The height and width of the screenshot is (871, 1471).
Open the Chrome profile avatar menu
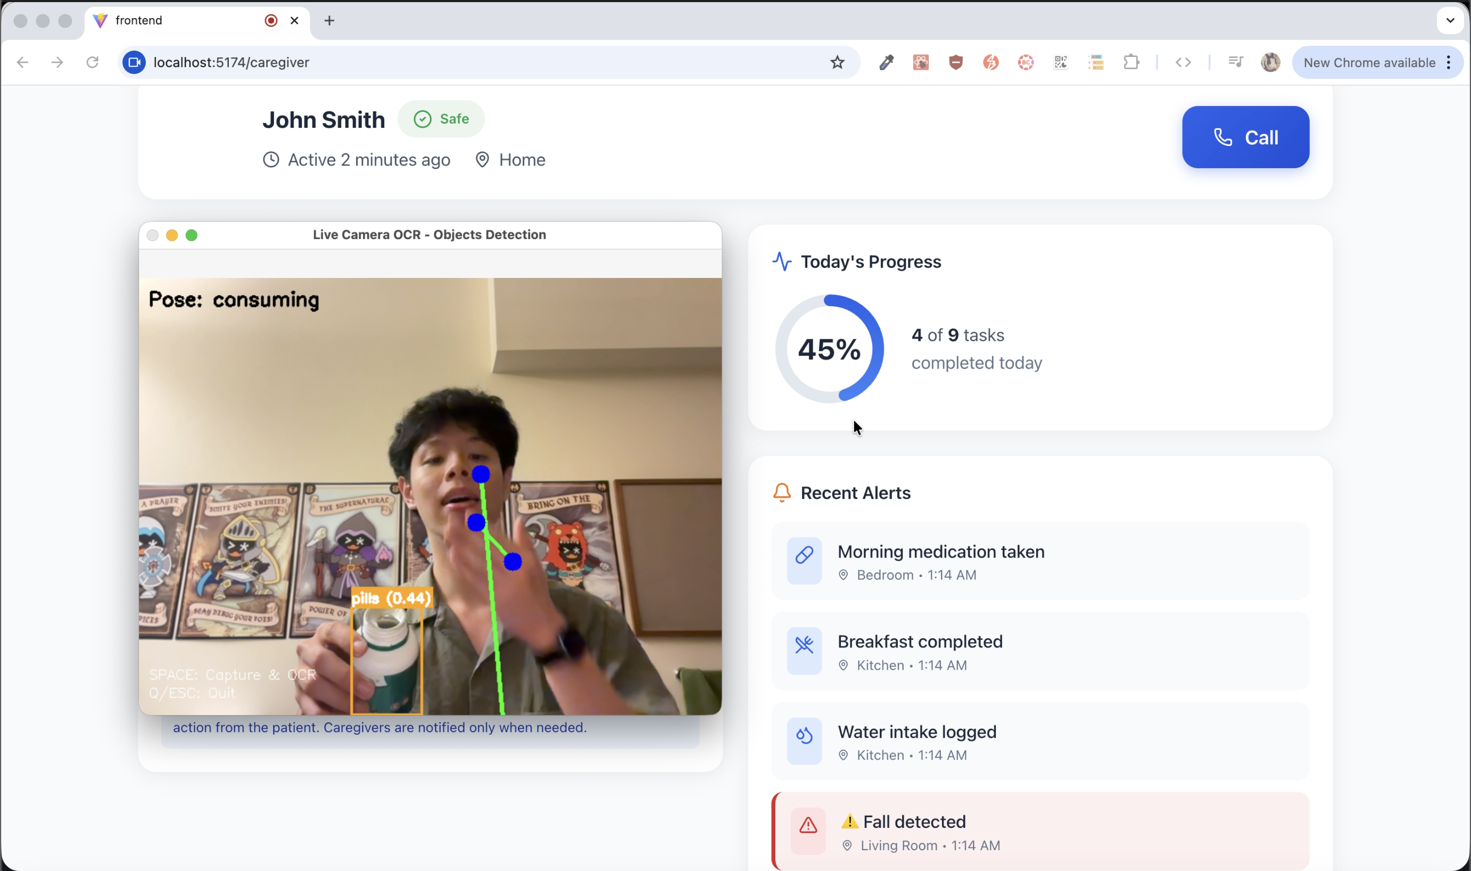[x=1270, y=62]
